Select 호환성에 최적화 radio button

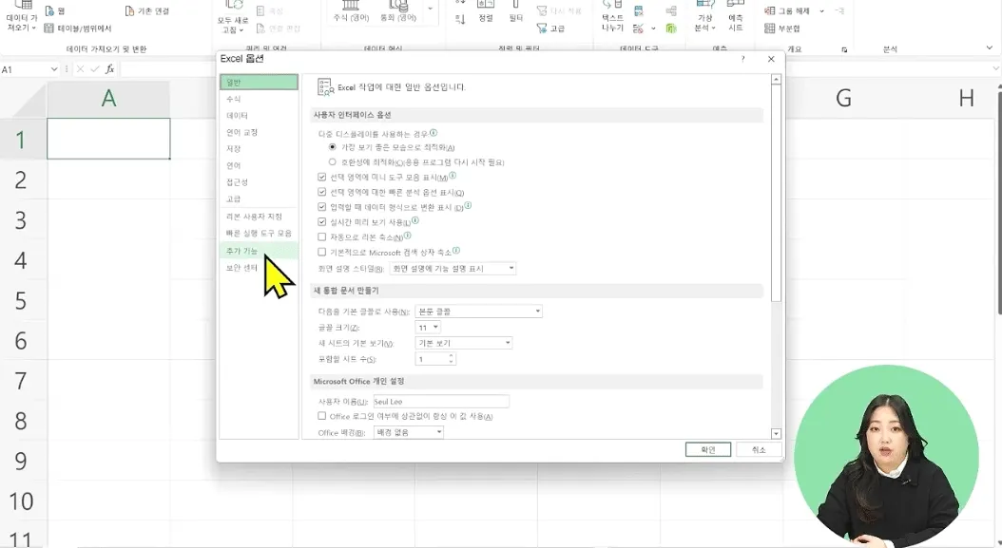[333, 162]
